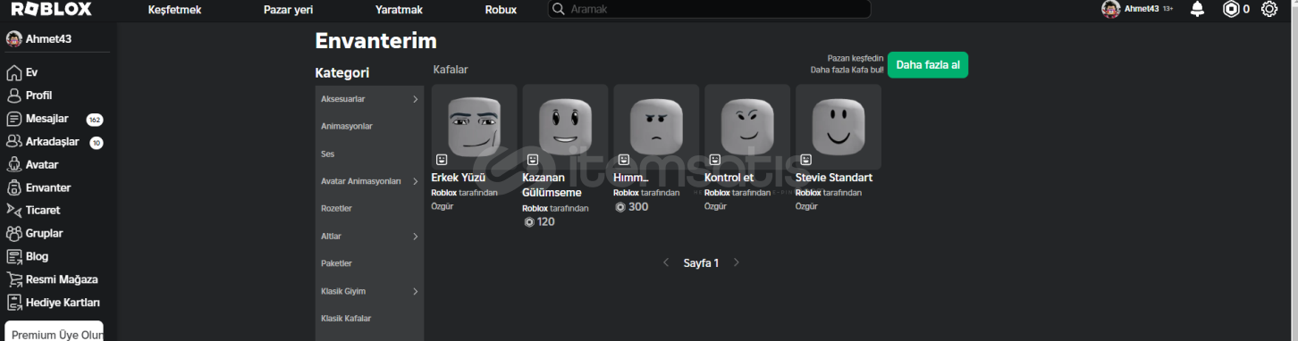Click the Daha fazla al button

[x=928, y=65]
